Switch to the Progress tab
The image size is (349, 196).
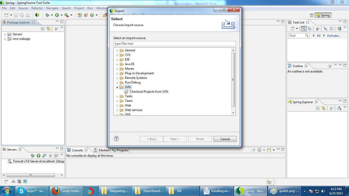point(120,150)
